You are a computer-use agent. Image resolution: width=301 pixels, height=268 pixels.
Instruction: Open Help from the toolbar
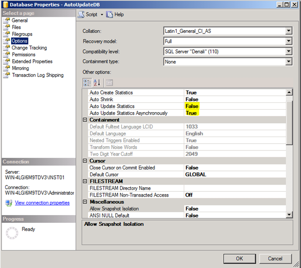(109, 15)
